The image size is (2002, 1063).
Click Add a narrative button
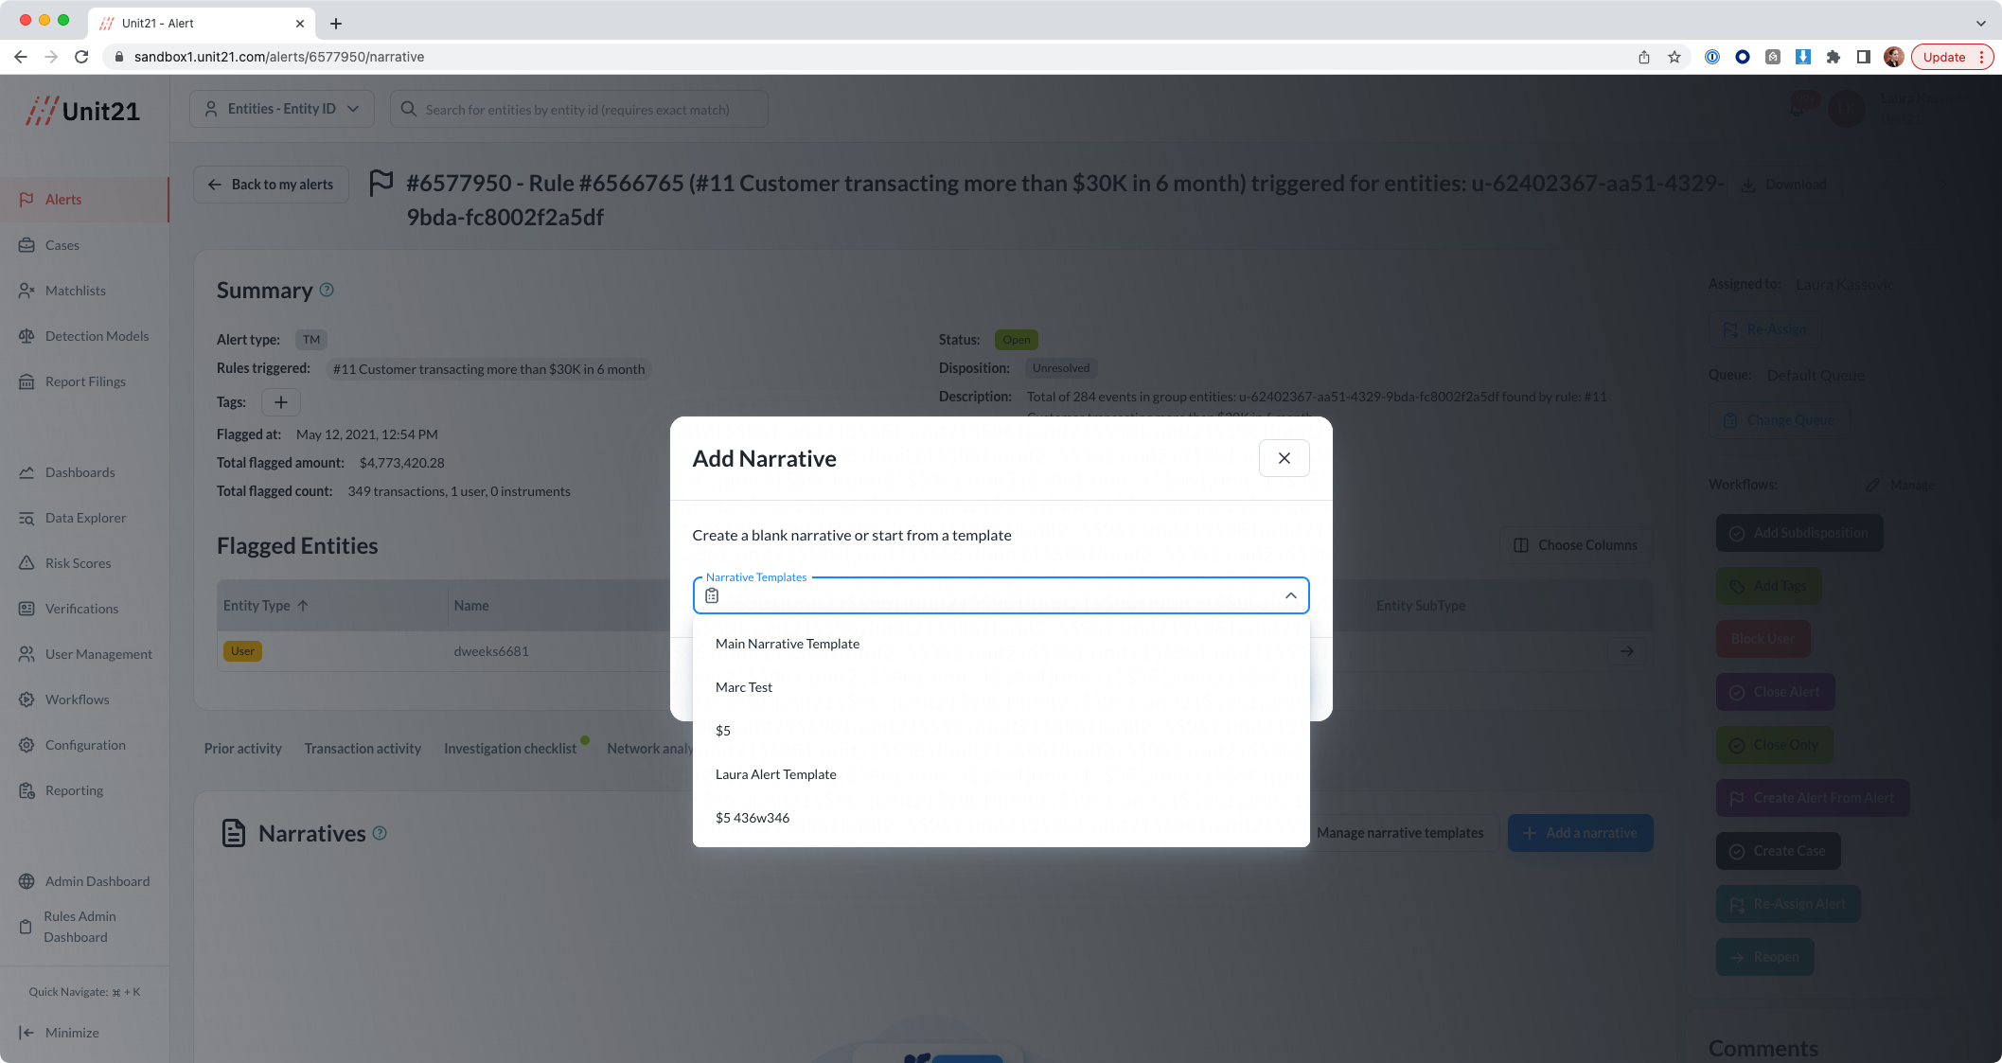click(1580, 833)
